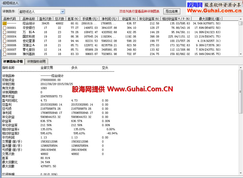
Task: Click the 导出结果 export button
Action: (x=172, y=11)
